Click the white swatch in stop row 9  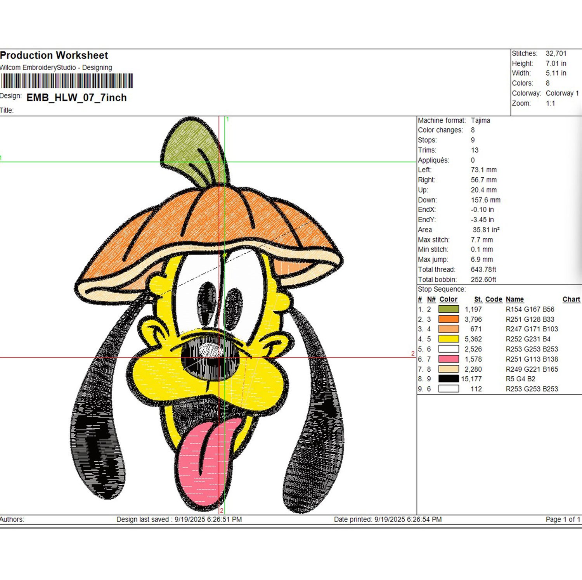tap(449, 389)
